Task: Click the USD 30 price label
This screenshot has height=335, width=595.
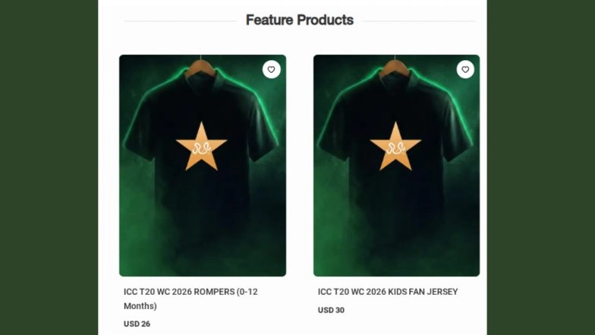Action: 331,310
